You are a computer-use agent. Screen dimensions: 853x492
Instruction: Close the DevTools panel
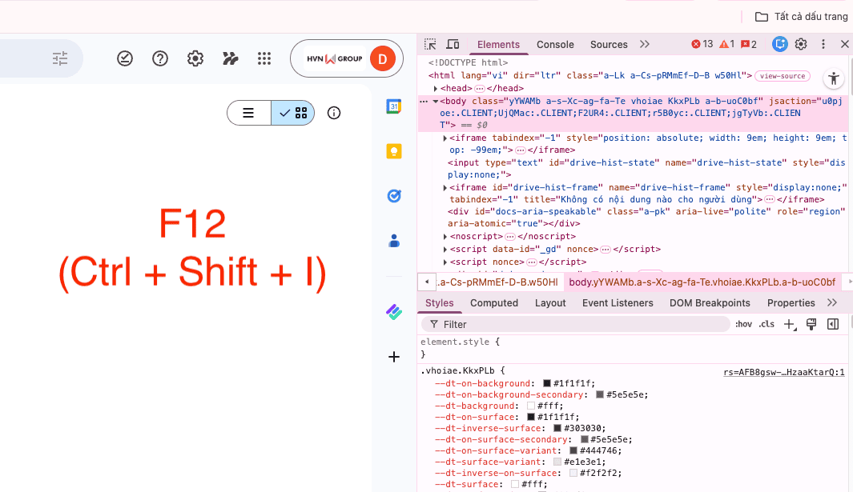pos(845,44)
